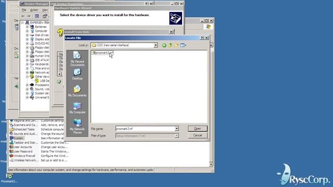Open Proxmark3 desktop shortcut
This screenshot has width=333, height=187.
[9, 178]
